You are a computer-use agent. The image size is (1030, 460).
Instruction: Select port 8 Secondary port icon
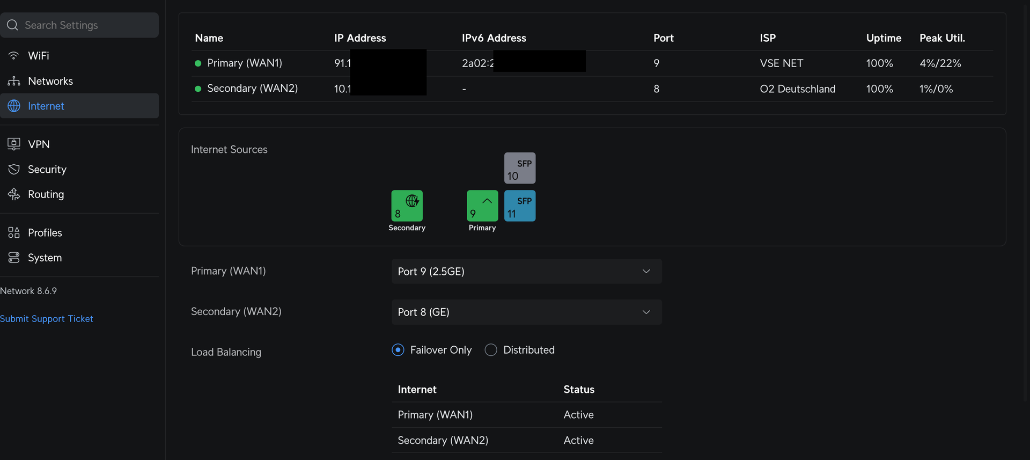[407, 206]
